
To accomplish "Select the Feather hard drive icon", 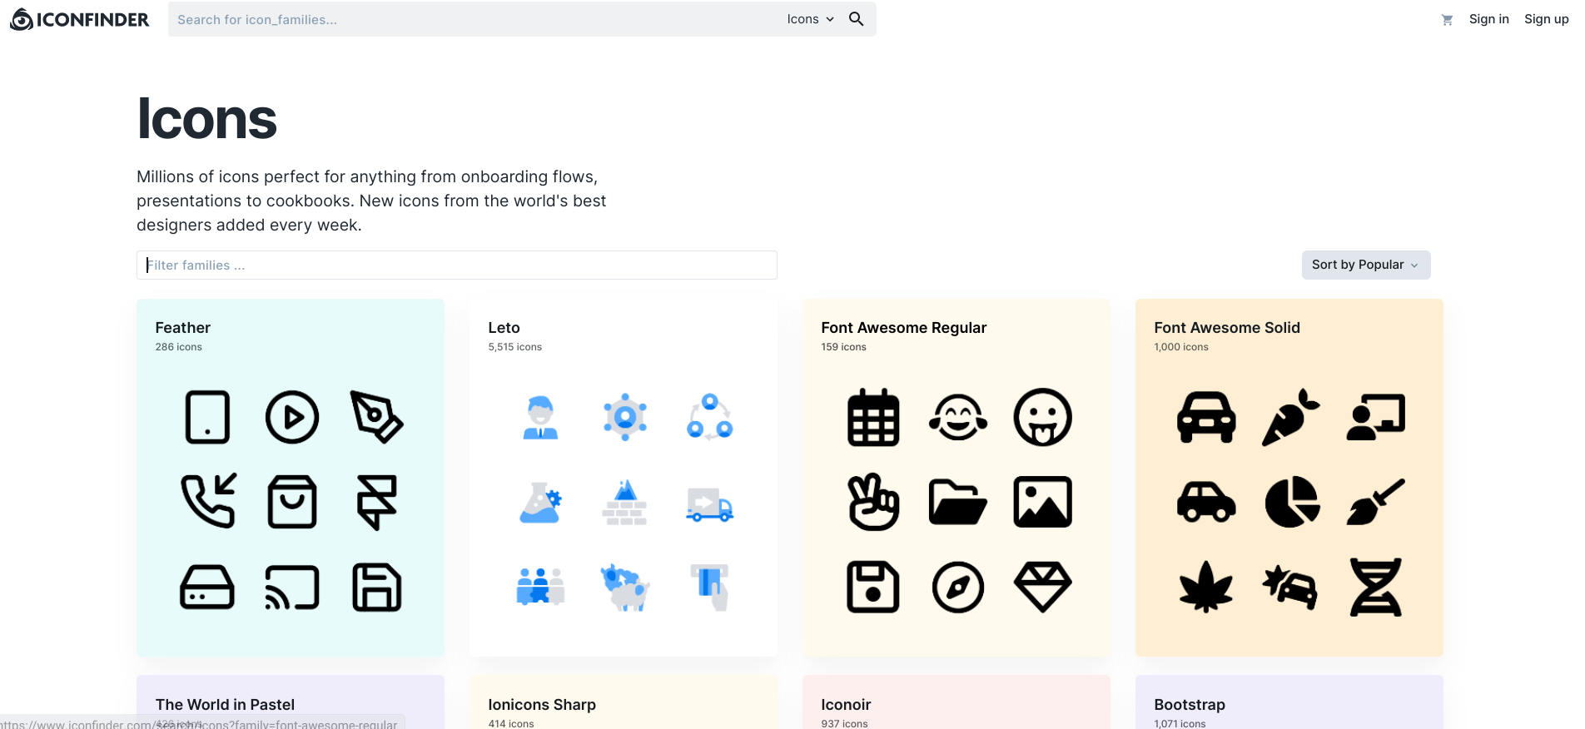I will click(x=207, y=588).
